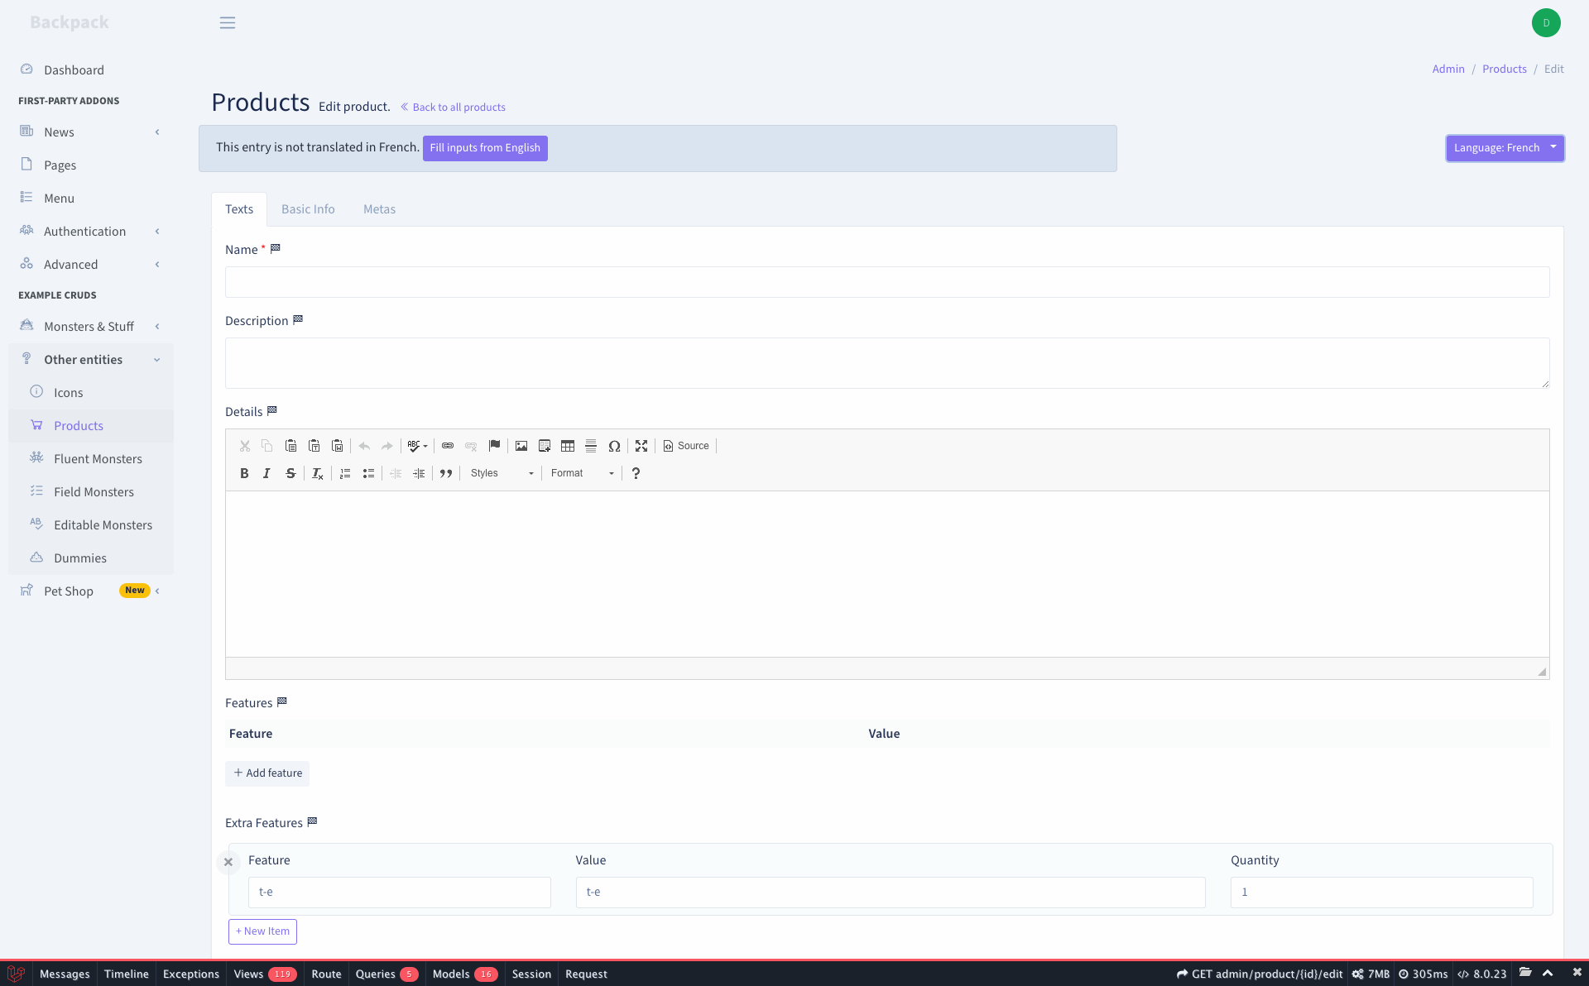
Task: Follow the Back to all products link
Action: click(453, 107)
